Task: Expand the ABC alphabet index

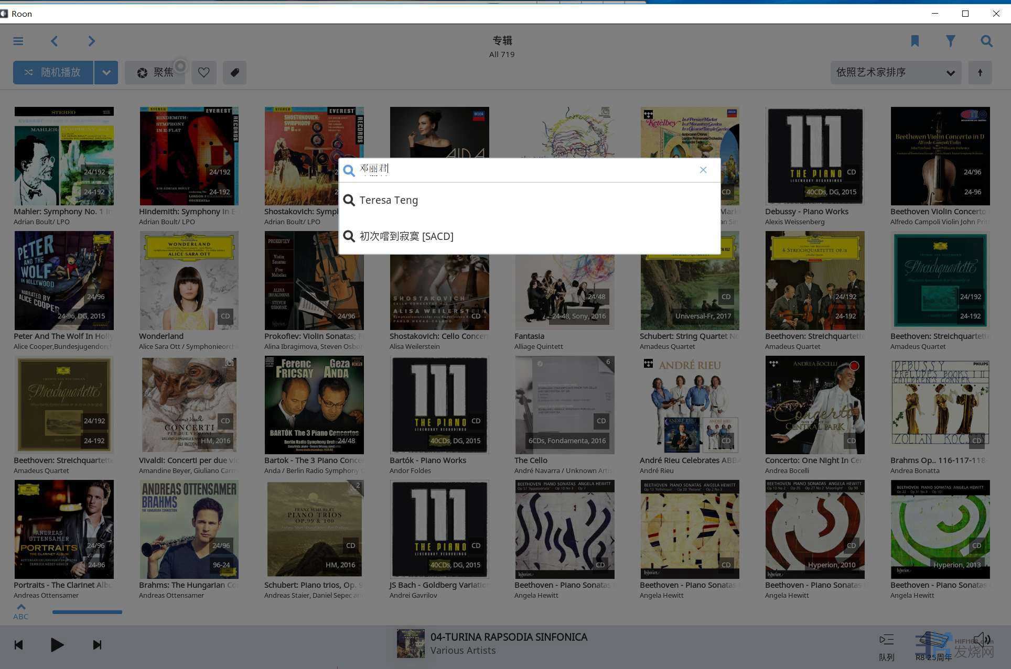Action: click(x=21, y=612)
